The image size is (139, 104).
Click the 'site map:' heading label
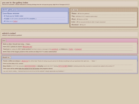[74, 10]
